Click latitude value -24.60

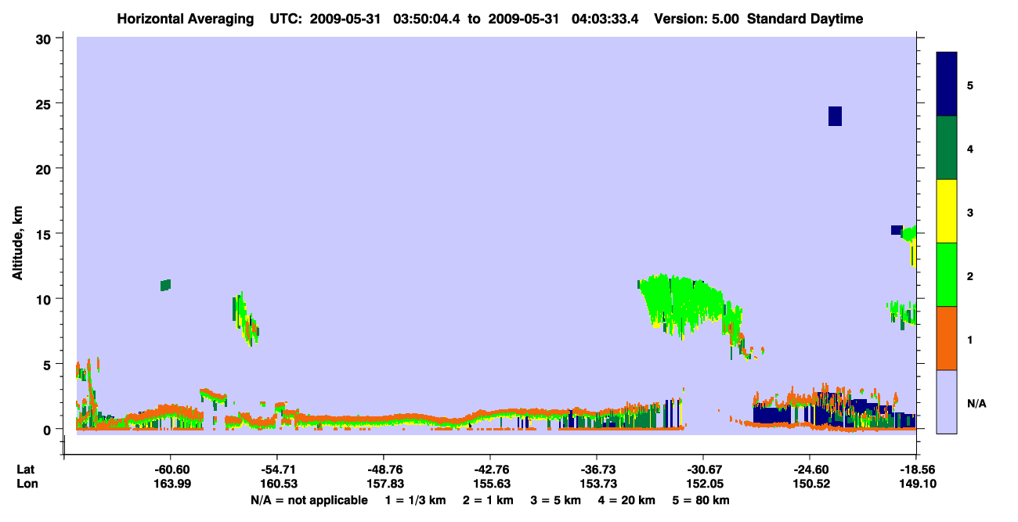pos(809,470)
